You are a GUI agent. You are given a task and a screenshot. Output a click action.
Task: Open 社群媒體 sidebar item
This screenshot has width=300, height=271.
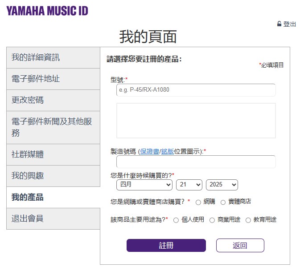[x=53, y=154]
